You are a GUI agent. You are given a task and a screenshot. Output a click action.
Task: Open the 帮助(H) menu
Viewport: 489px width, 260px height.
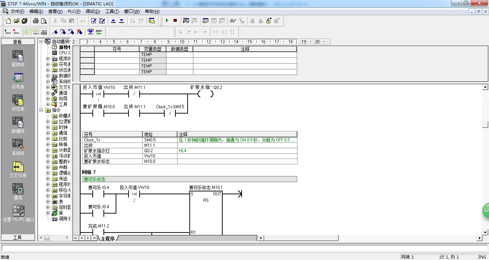(x=152, y=11)
